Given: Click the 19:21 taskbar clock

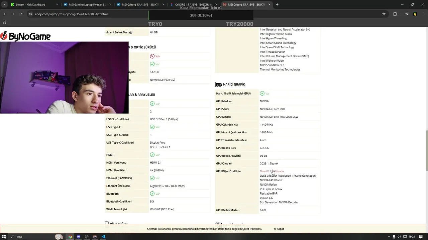Looking at the screenshot, I should pos(412,237).
